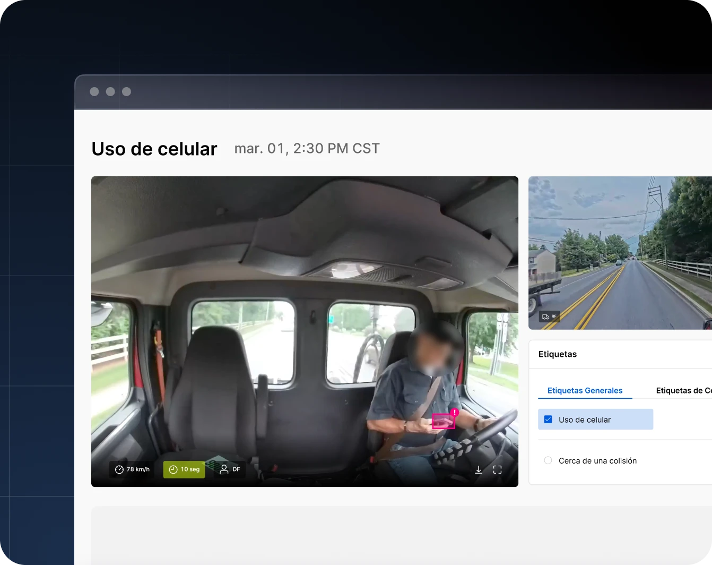
Task: Open the partially visible Etiquetas de Co tab
Action: 683,390
